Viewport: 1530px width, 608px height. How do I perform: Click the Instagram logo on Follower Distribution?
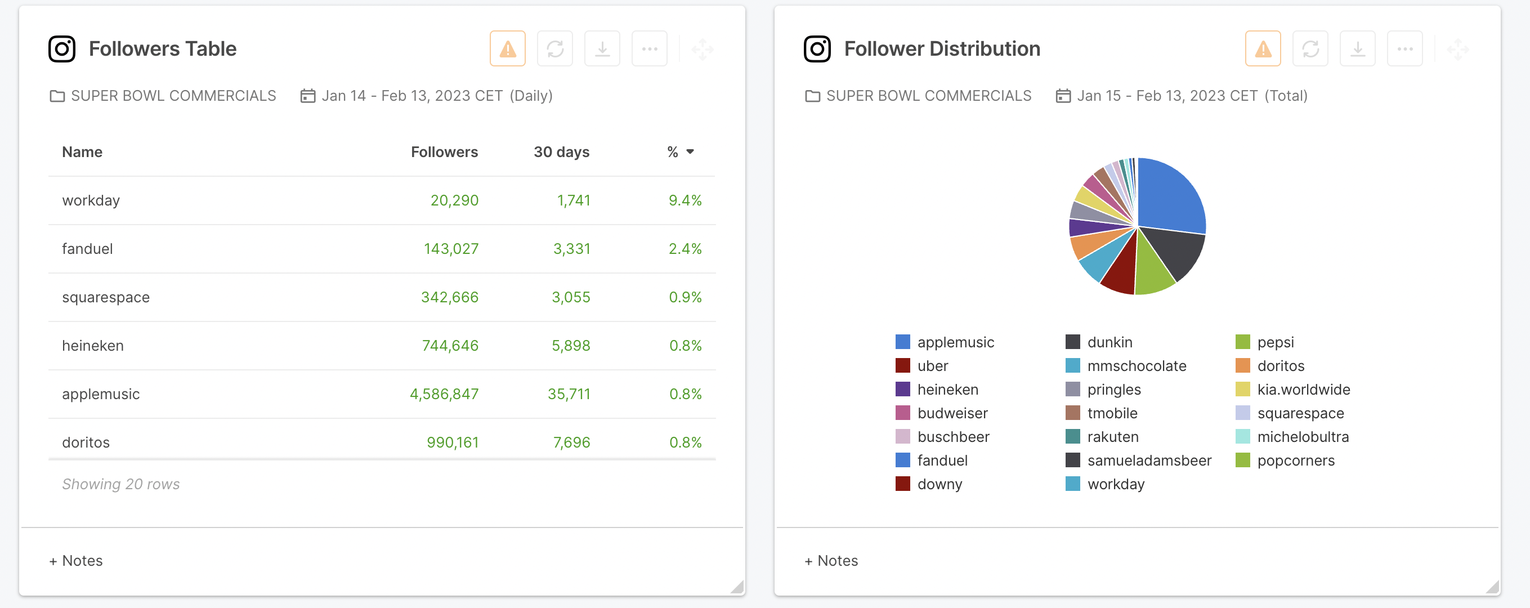(x=818, y=47)
